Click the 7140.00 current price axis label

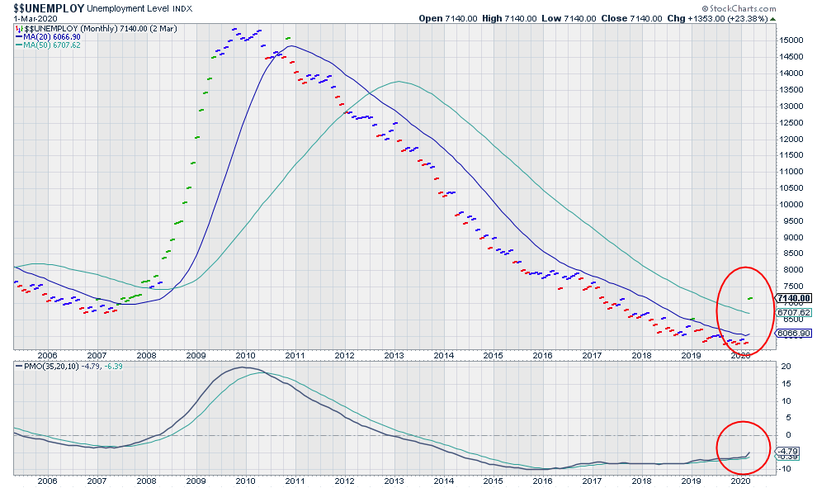795,298
